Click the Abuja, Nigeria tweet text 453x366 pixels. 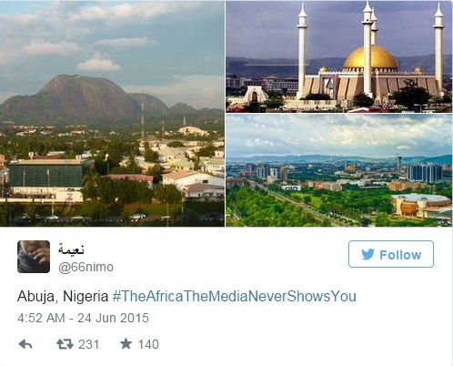coord(63,296)
